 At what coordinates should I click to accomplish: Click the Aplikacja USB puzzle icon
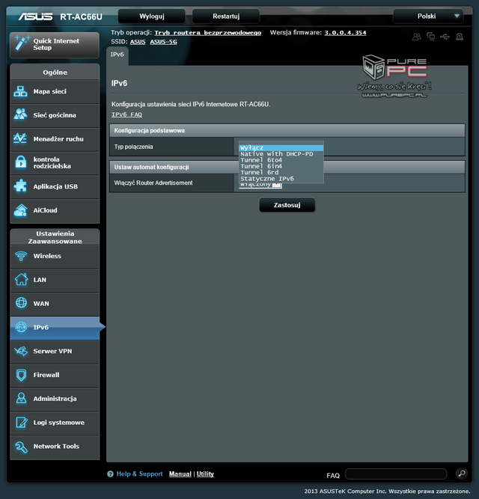click(21, 186)
